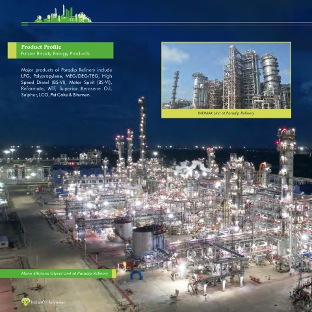Click the IndianOil Refineries footer text

48,302
